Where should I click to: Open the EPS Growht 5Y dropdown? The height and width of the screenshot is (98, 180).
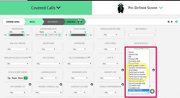pyautogui.click(x=18, y=92)
